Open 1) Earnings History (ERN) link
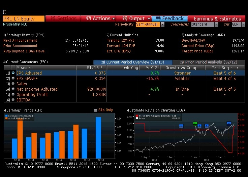Image resolution: width=248 pixels, height=177 pixels. pyautogui.click(x=24, y=35)
